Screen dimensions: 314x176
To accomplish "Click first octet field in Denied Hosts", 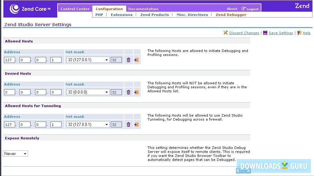I will 10,92.
